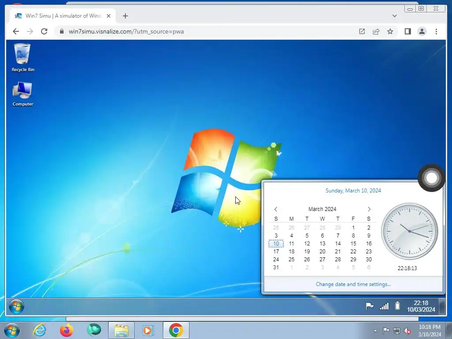Select March 23 in the calendar
Viewport: 452px width, 339px height.
[369, 251]
